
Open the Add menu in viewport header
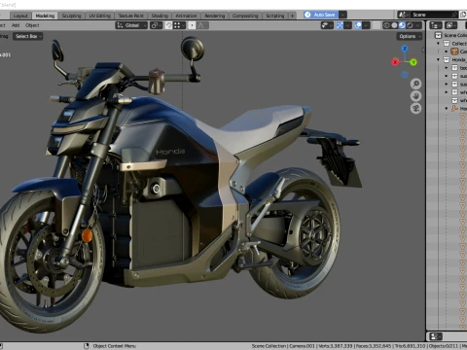[16, 25]
